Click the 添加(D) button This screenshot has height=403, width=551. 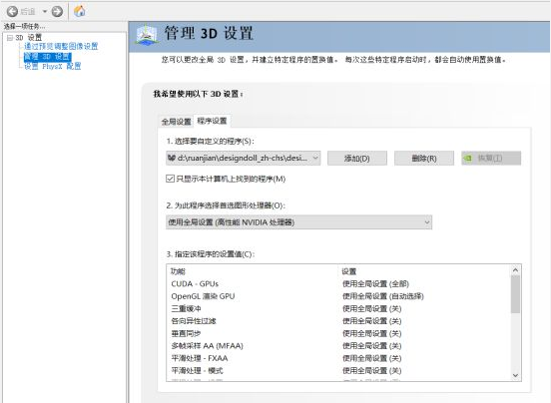(357, 159)
